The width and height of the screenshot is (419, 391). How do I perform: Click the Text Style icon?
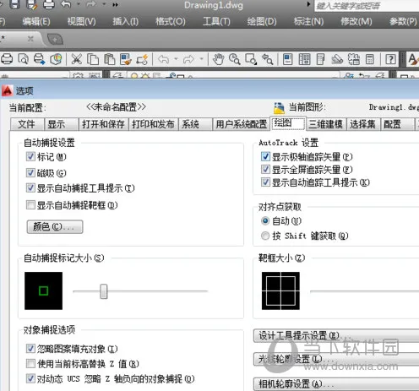pos(413,59)
